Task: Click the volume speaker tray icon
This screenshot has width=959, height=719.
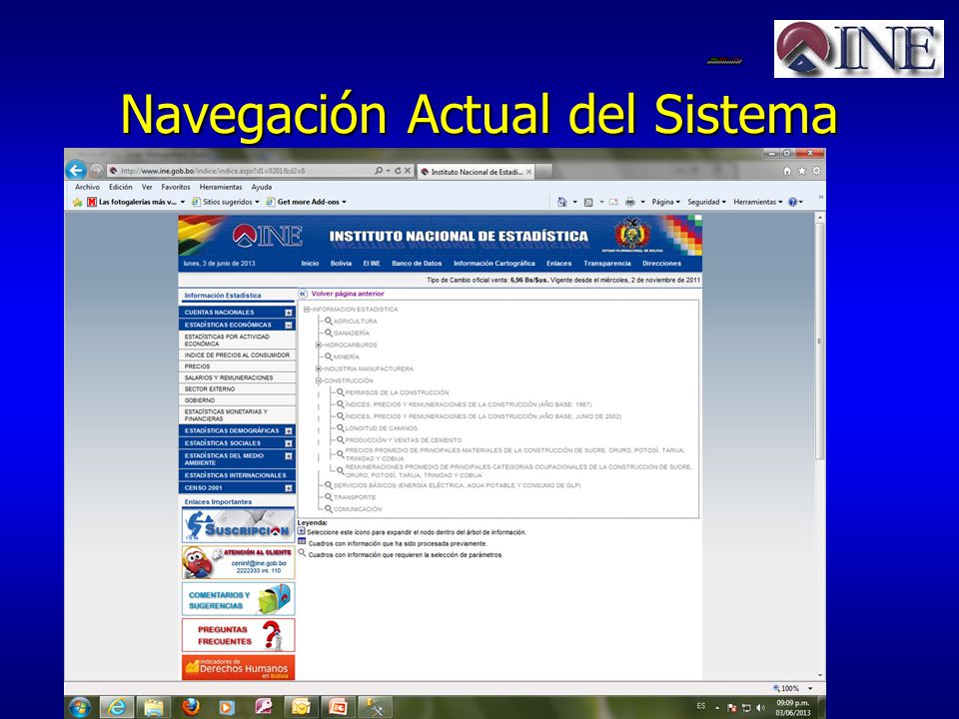Action: [760, 707]
